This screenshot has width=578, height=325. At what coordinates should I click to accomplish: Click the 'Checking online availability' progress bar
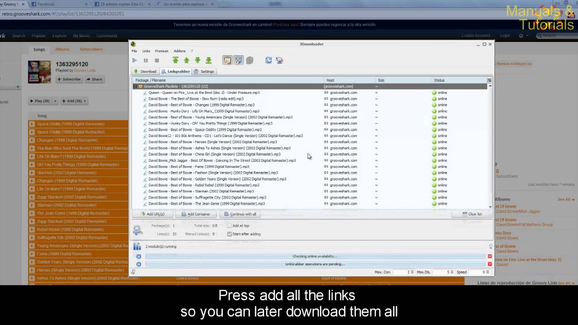[x=315, y=256]
